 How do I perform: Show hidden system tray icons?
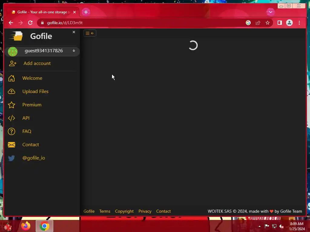(x=259, y=226)
